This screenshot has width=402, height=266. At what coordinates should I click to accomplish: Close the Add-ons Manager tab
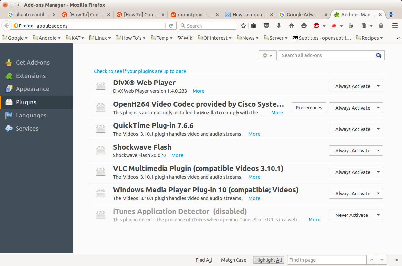(380, 15)
